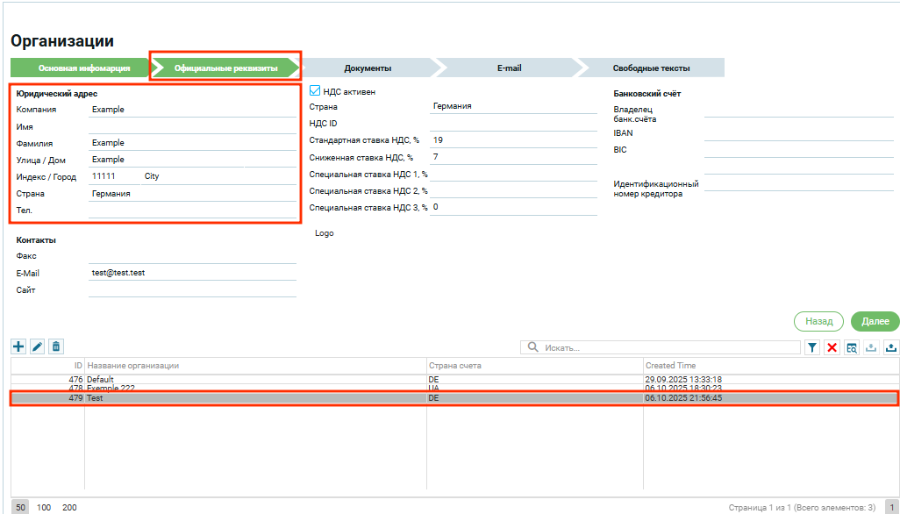Select 100 items per page
900x514 pixels.
pos(44,507)
